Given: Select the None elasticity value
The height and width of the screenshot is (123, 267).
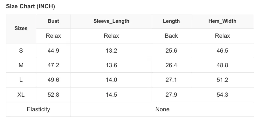Looking at the screenshot, I should pos(162,109).
